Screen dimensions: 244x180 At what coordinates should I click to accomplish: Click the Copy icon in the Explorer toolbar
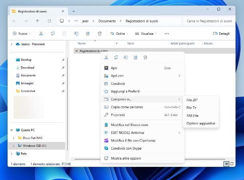[x=52, y=34]
